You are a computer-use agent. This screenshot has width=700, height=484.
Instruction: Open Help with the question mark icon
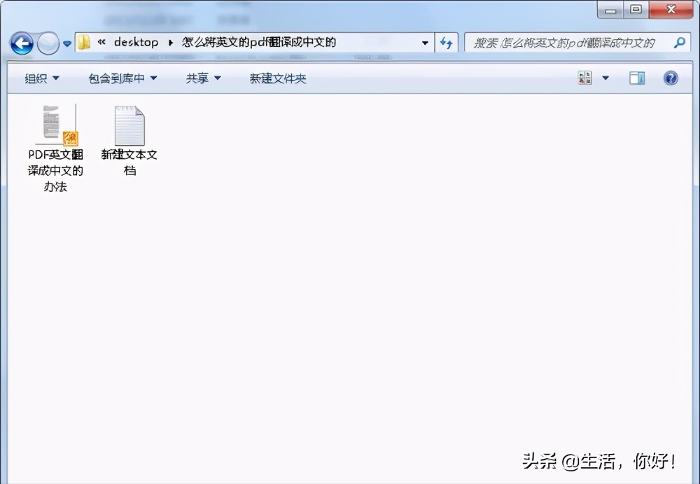pos(671,78)
